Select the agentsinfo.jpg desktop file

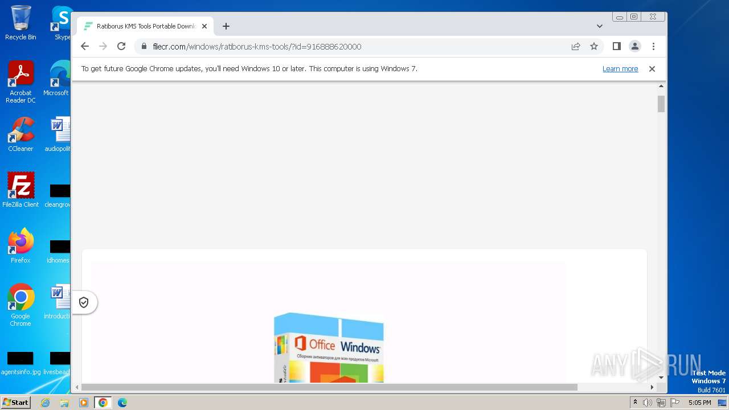pyautogui.click(x=21, y=363)
